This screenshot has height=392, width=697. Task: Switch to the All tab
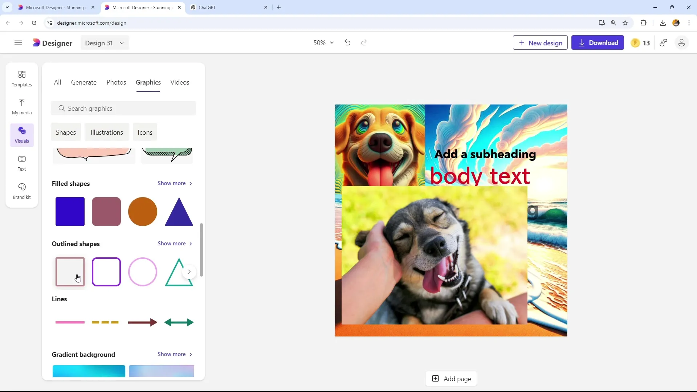click(57, 82)
